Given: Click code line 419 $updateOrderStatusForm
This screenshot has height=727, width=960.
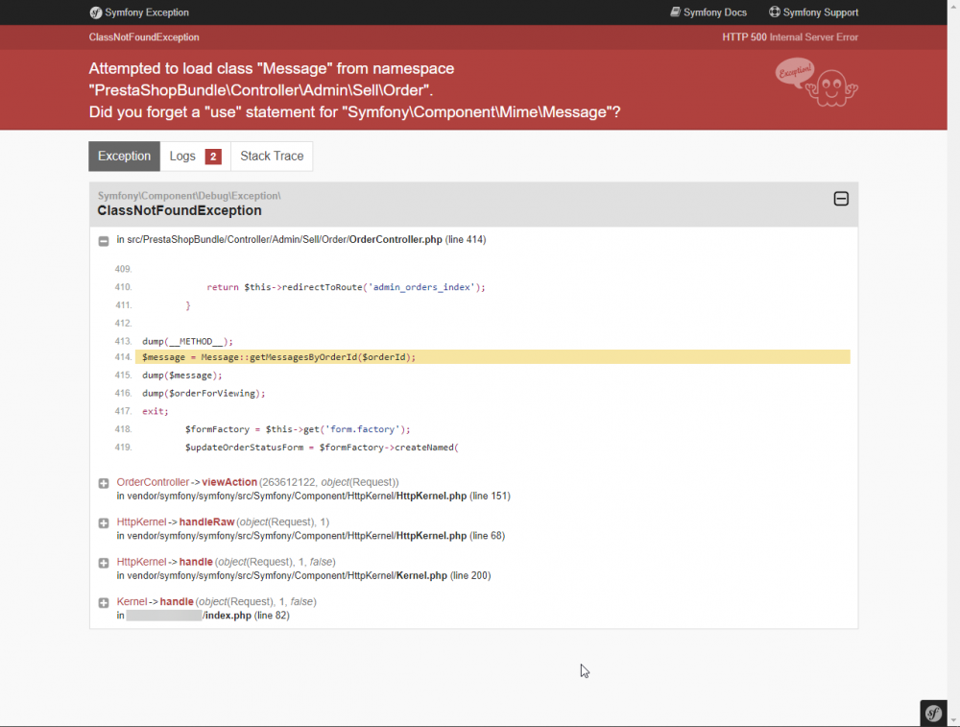Looking at the screenshot, I should point(322,448).
